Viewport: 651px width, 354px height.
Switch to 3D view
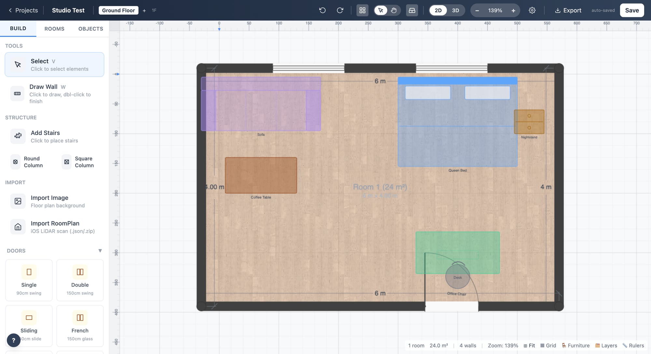click(x=455, y=10)
